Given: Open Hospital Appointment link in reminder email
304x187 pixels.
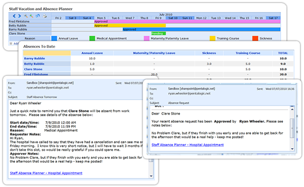Looking at the screenshot, I should point(46,173).
